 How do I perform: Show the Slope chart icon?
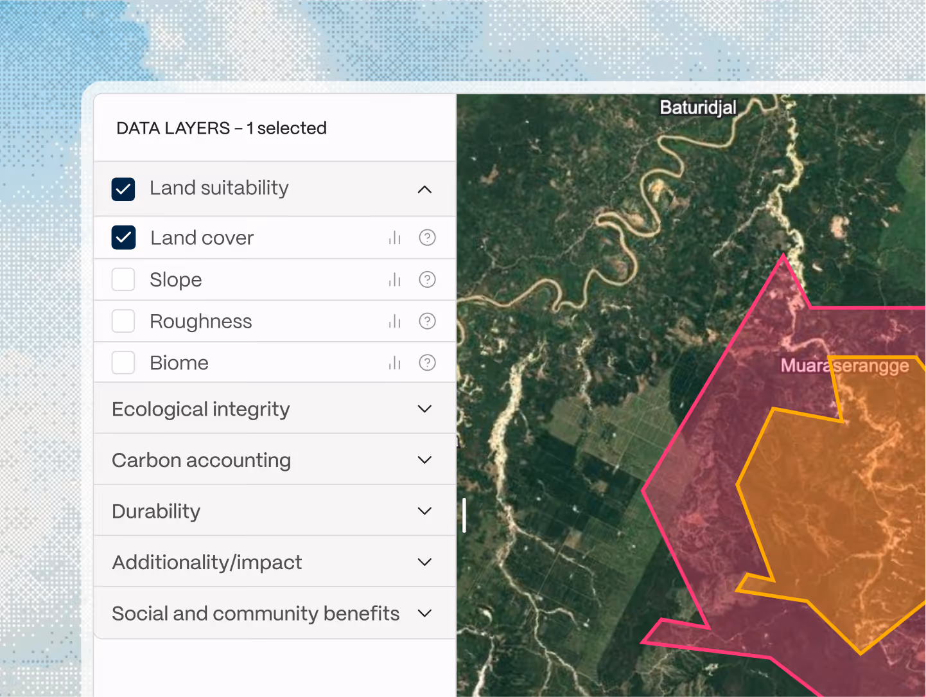395,280
